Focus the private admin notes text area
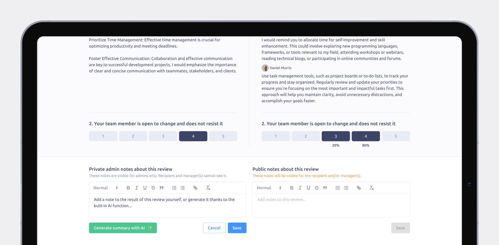Viewport: 499px width, 245px height. pos(168,206)
